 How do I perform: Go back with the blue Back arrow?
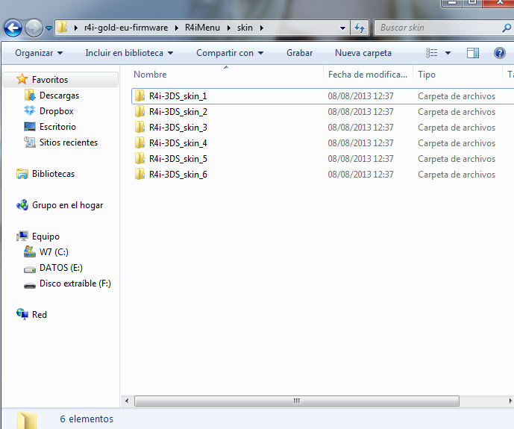[13, 28]
